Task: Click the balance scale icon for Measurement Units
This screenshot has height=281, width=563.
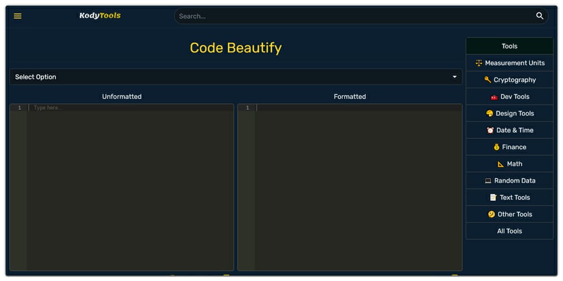Action: tap(479, 63)
